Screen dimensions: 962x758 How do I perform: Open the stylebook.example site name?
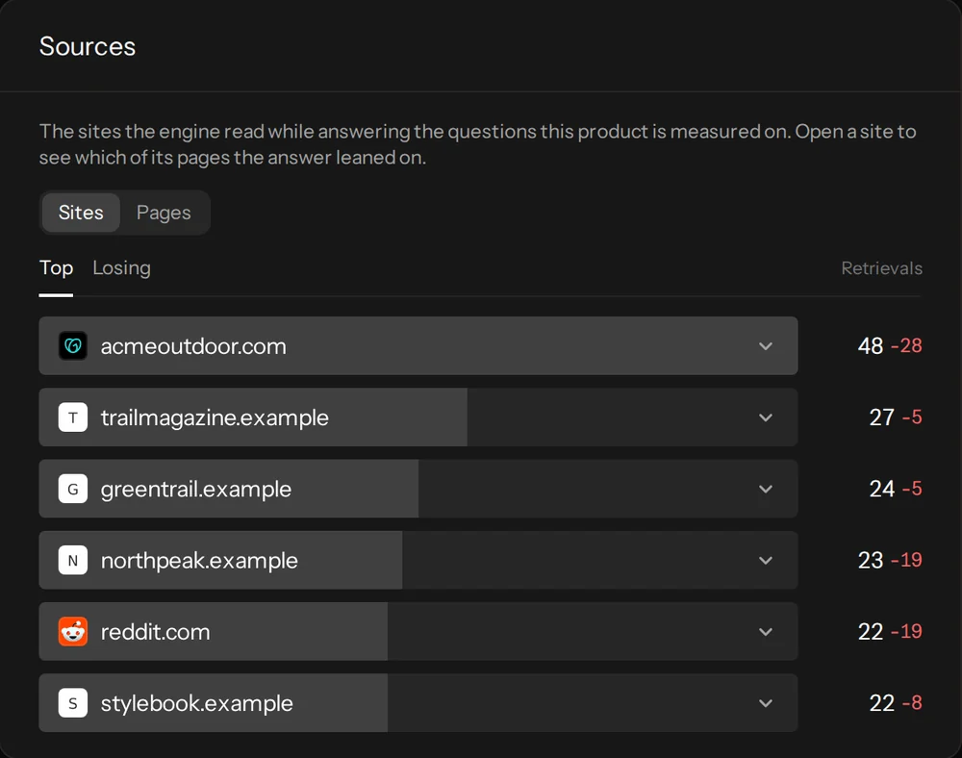[x=196, y=703]
